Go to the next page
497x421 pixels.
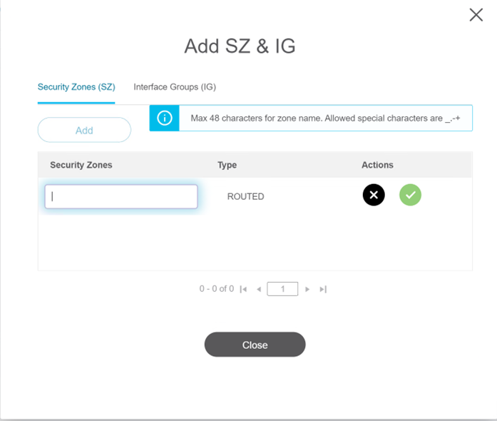[x=307, y=289]
